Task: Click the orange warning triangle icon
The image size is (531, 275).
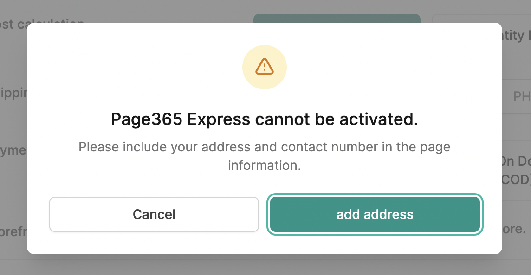Action: click(265, 67)
